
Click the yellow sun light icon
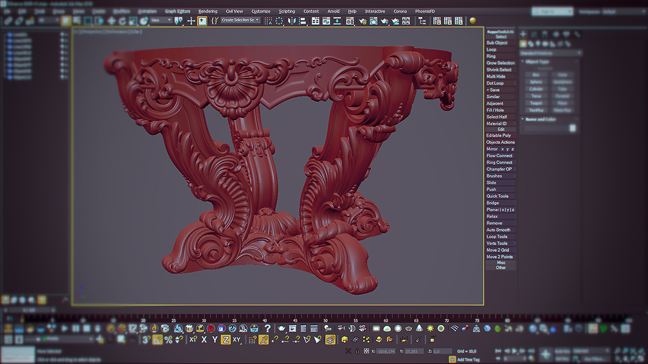pyautogui.click(x=431, y=328)
